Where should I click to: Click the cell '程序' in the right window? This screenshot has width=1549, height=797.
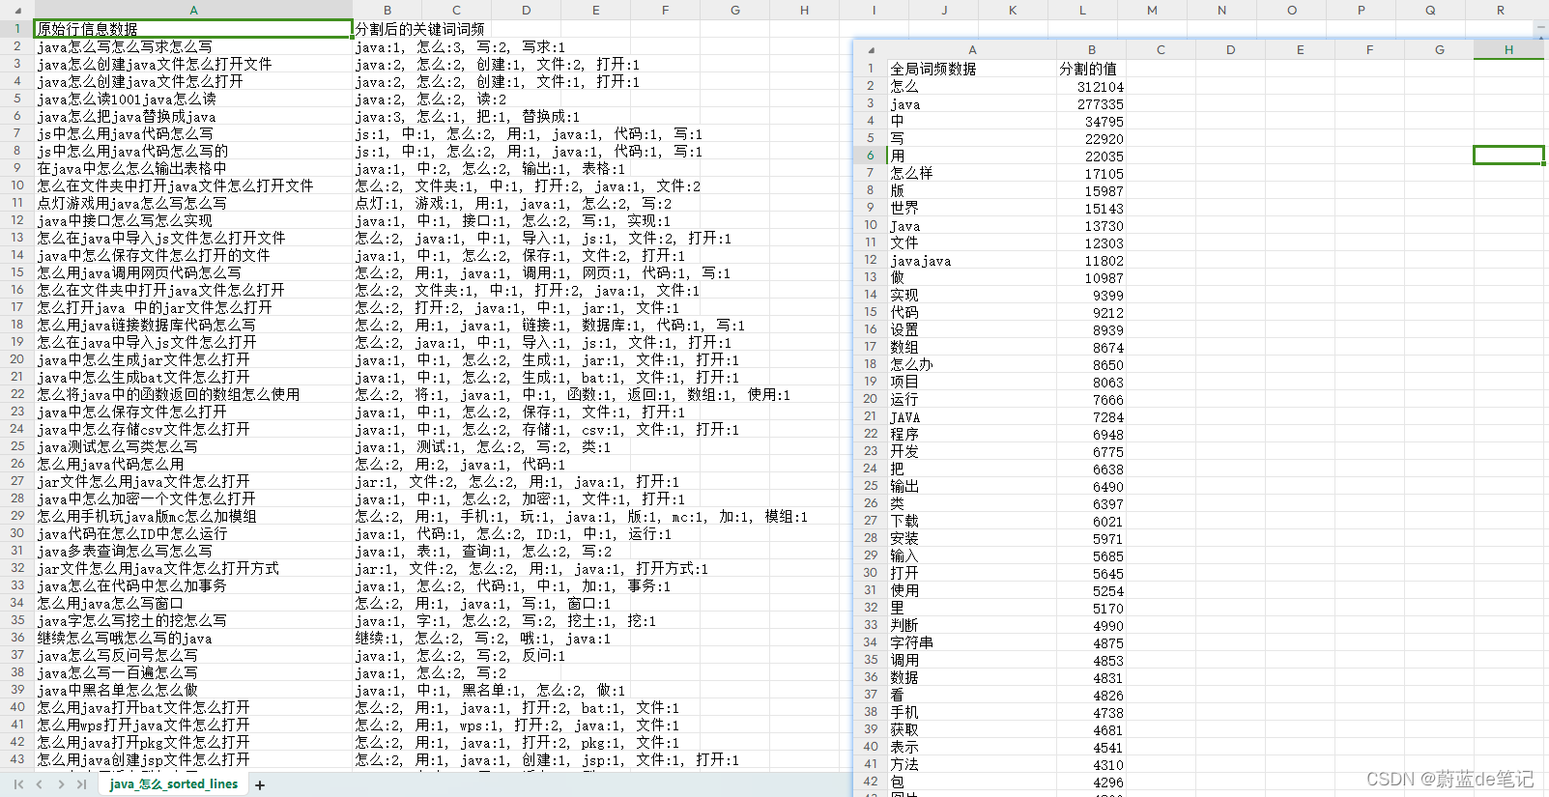tap(972, 434)
